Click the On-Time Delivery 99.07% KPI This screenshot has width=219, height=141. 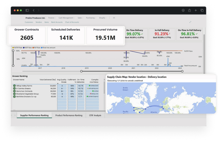click(x=135, y=34)
